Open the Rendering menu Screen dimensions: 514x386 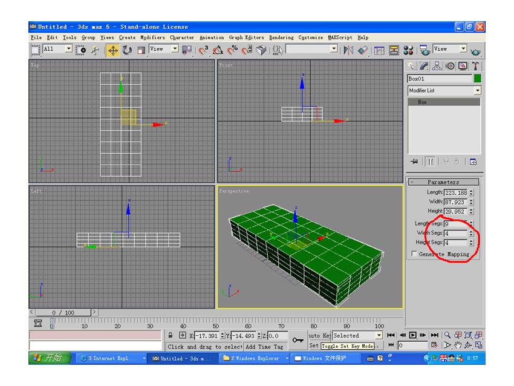(281, 38)
